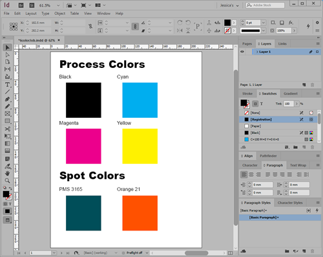Click the rotate 90° clockwise icon
323x257 pixels.
(180, 23)
